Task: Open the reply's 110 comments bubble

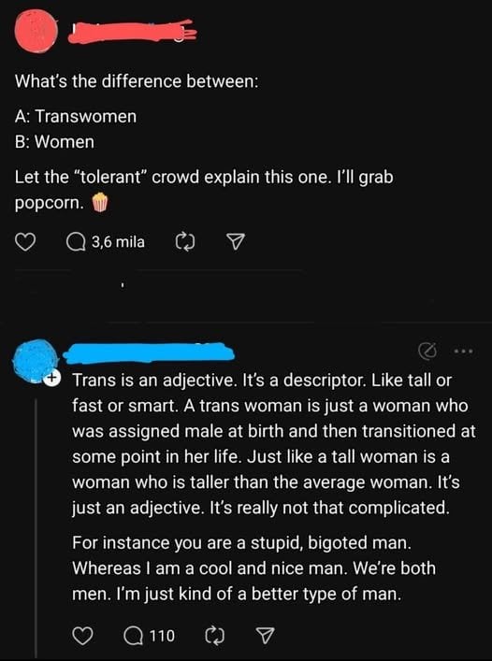Action: click(149, 636)
